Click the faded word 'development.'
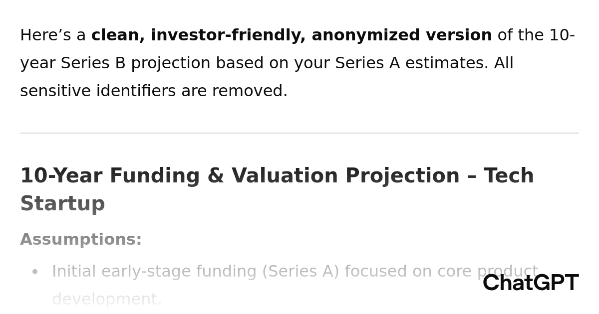 point(107,300)
